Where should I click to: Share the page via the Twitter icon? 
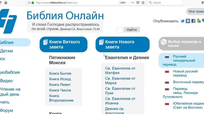pos(183,21)
